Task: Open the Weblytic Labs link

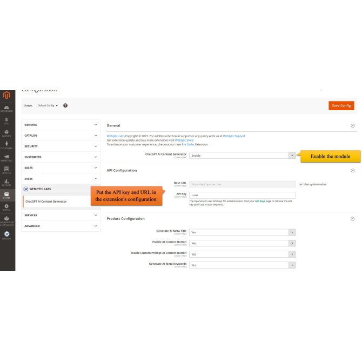Action: [x=116, y=136]
